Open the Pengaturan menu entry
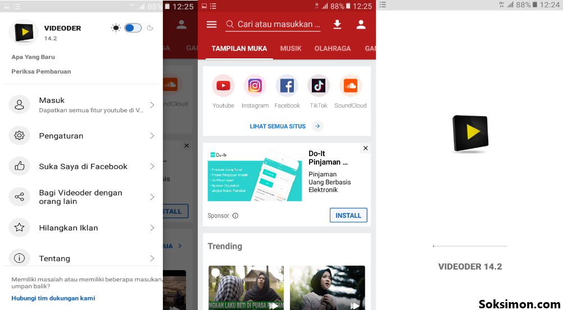 click(81, 136)
